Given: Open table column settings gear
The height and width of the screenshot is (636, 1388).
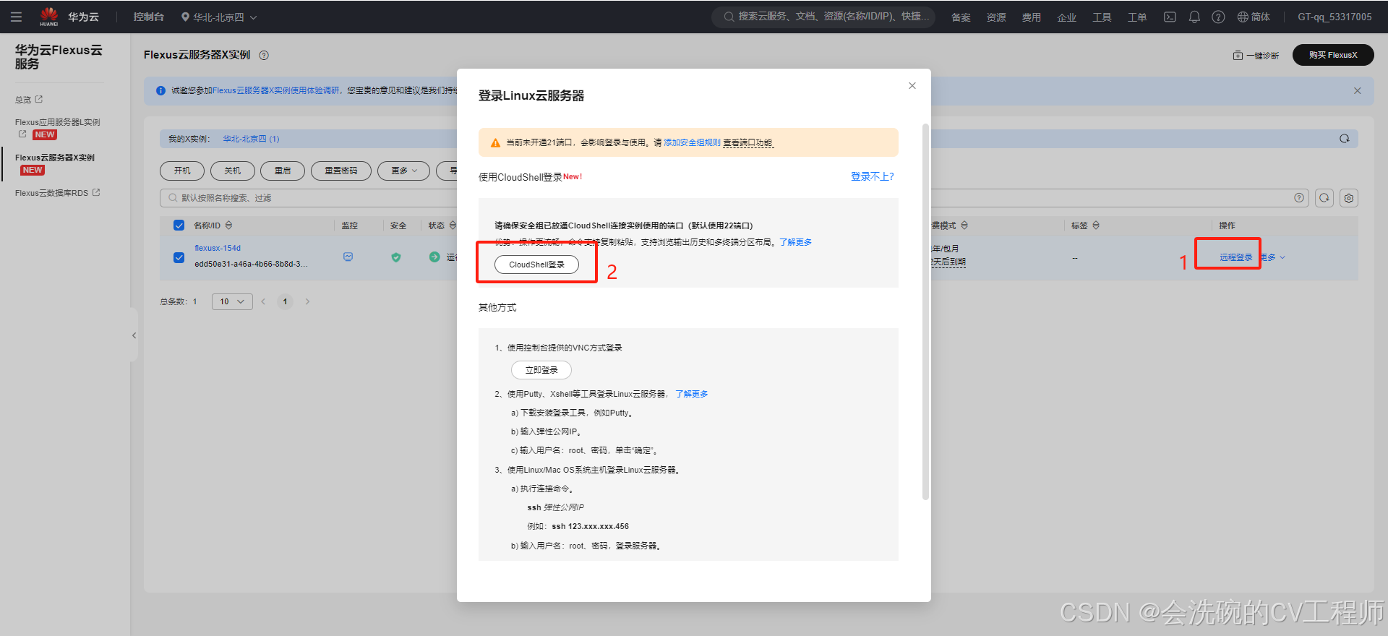Looking at the screenshot, I should pyautogui.click(x=1349, y=198).
